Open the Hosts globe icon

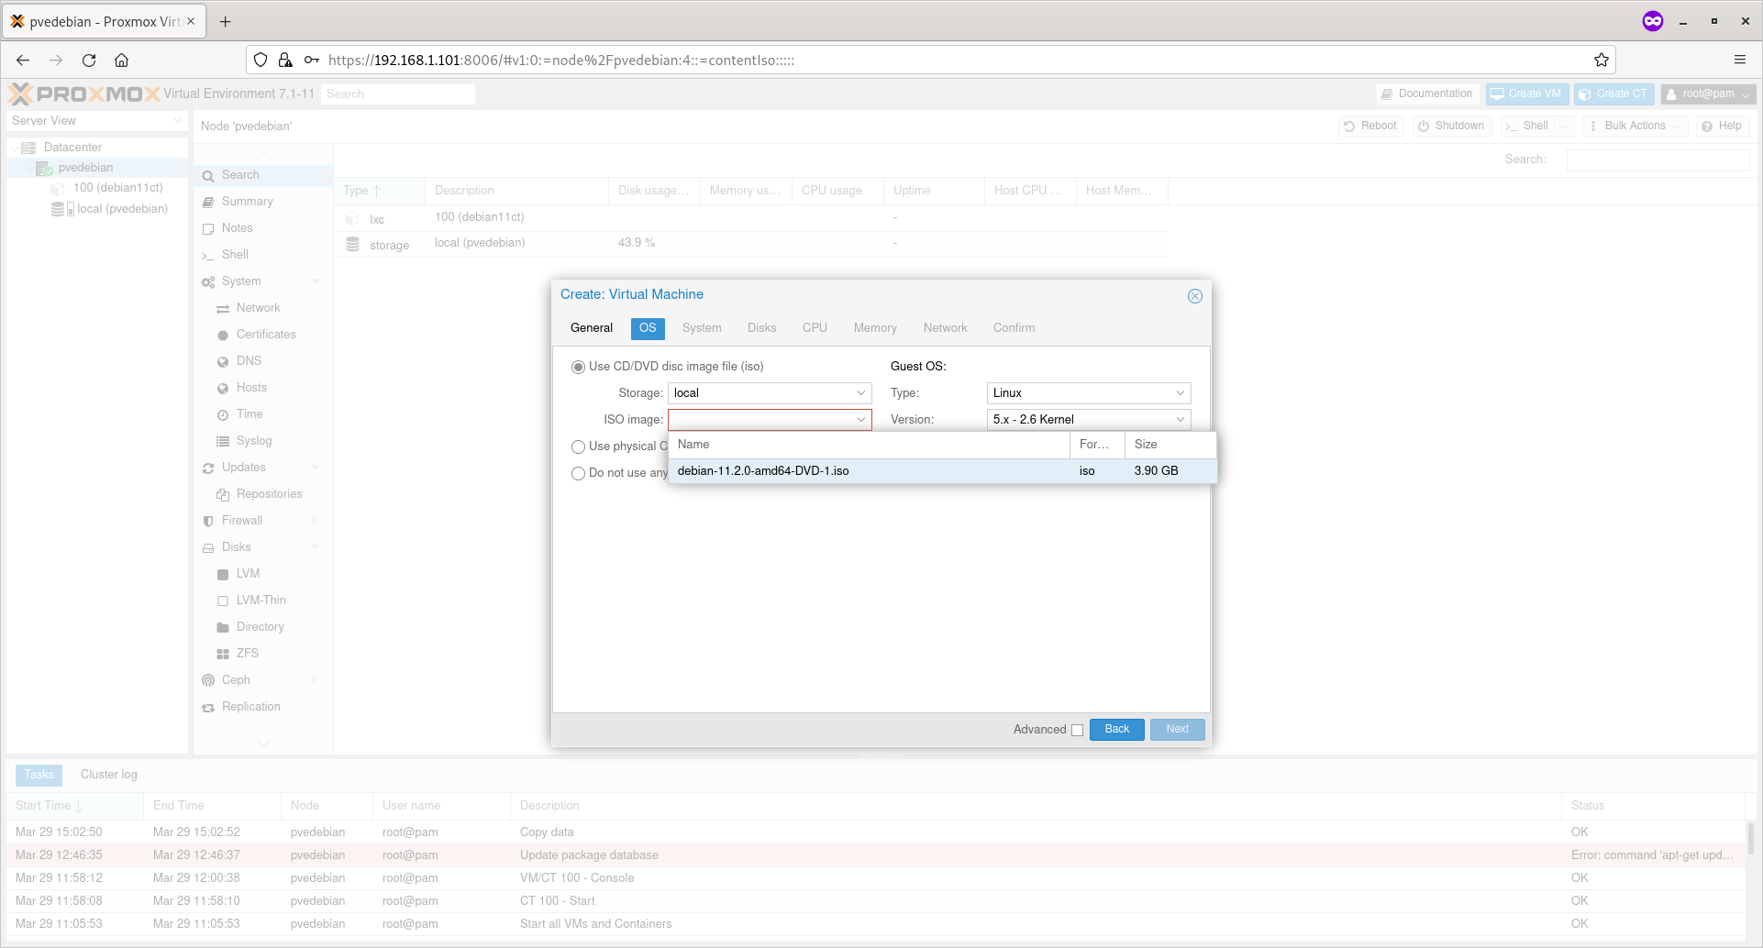point(223,389)
